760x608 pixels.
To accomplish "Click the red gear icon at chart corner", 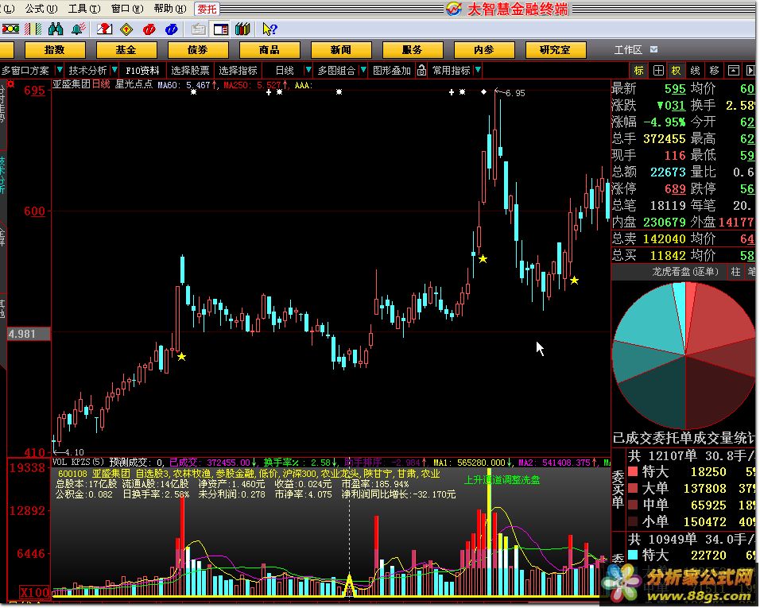I will [10, 84].
